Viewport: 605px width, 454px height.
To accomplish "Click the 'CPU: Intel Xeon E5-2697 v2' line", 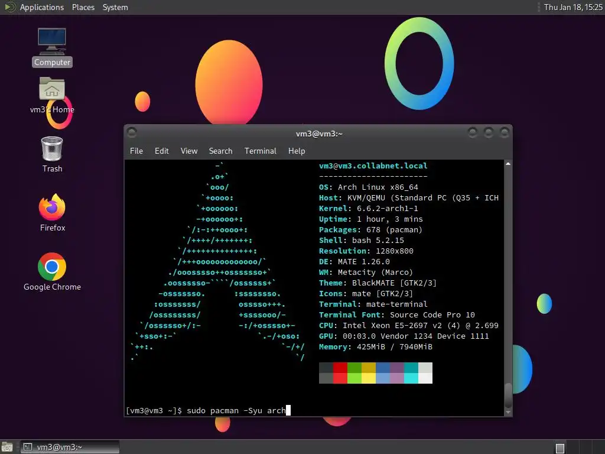I will [x=409, y=326].
